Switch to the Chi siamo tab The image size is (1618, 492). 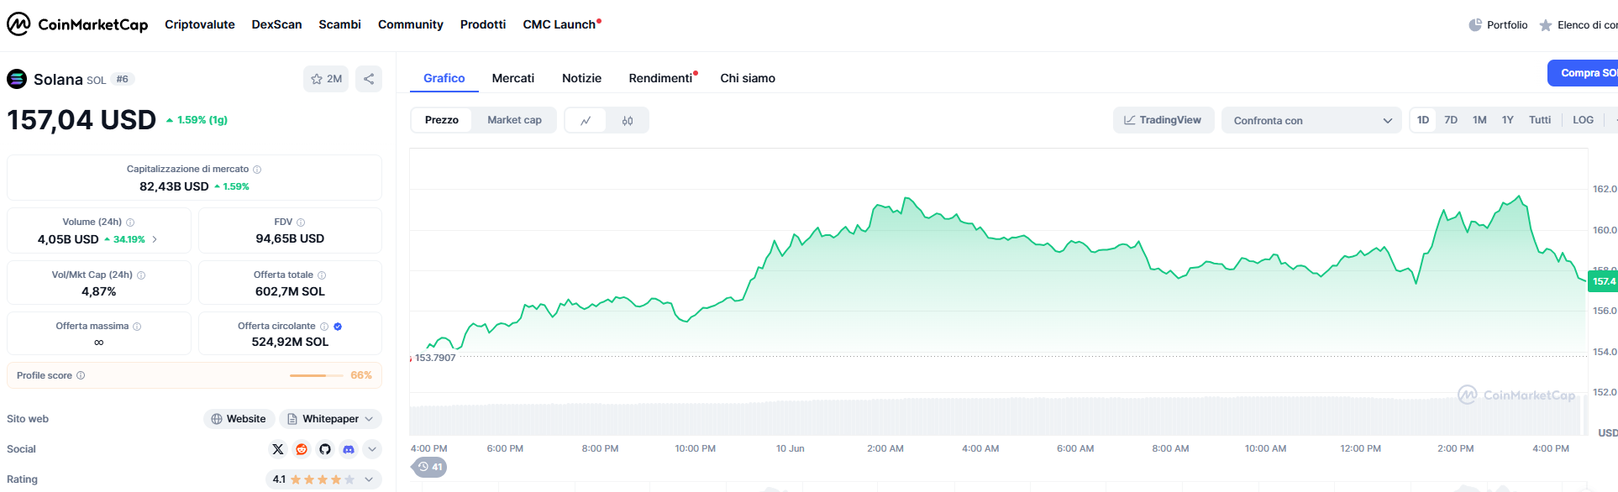click(748, 78)
